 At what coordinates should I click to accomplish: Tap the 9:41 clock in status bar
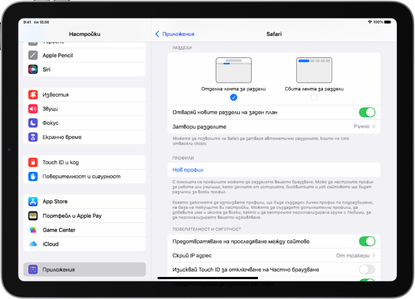coord(27,22)
